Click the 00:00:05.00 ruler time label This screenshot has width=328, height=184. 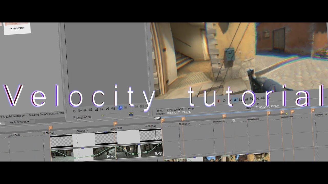(82, 131)
